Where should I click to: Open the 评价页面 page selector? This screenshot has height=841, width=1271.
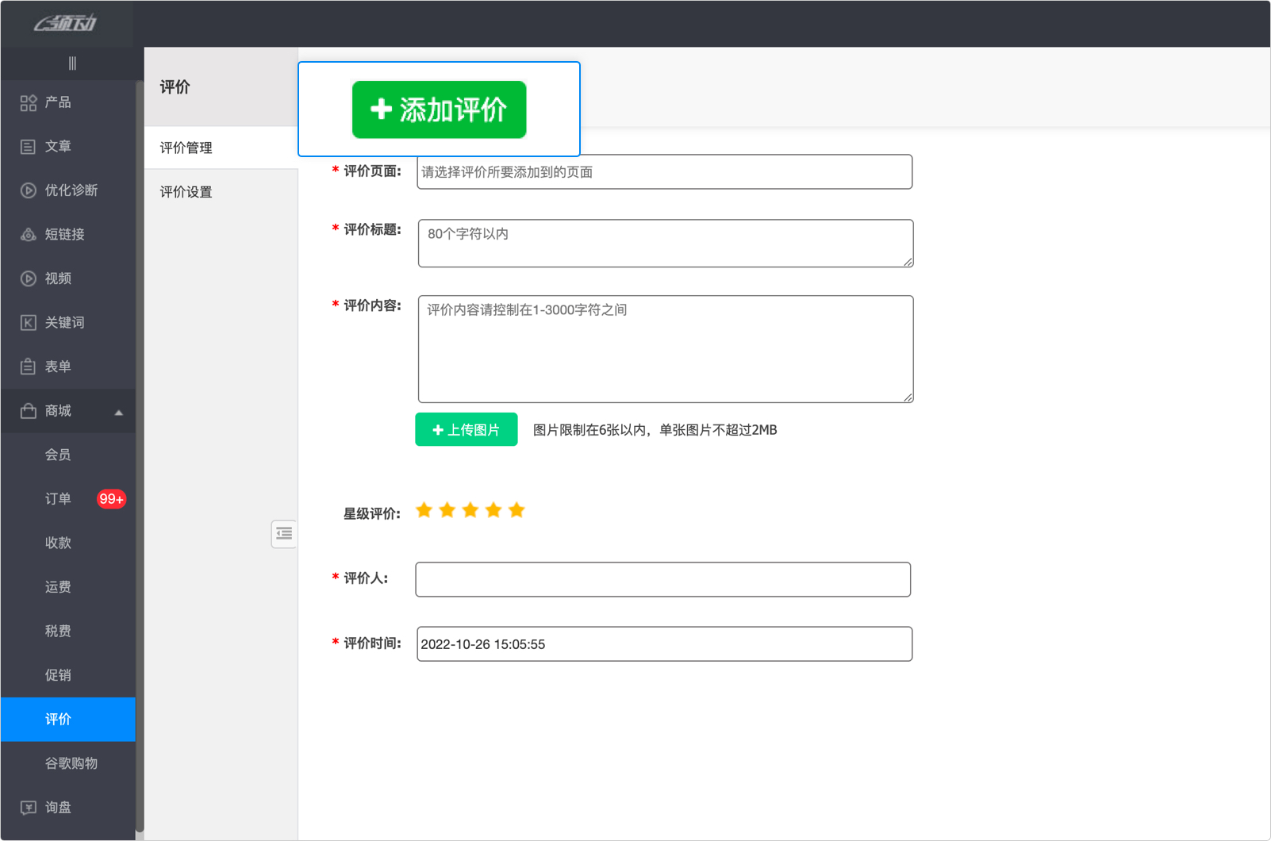coord(664,172)
